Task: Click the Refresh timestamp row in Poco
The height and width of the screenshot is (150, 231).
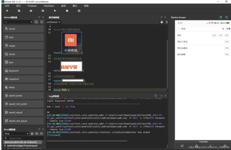Action: (23, 142)
